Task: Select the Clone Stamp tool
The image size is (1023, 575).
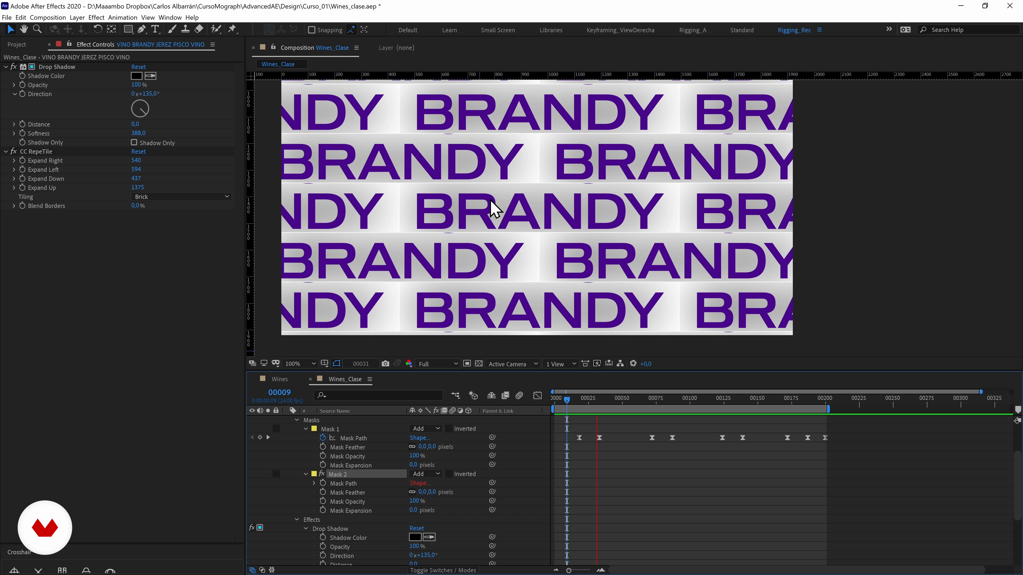Action: coord(185,29)
